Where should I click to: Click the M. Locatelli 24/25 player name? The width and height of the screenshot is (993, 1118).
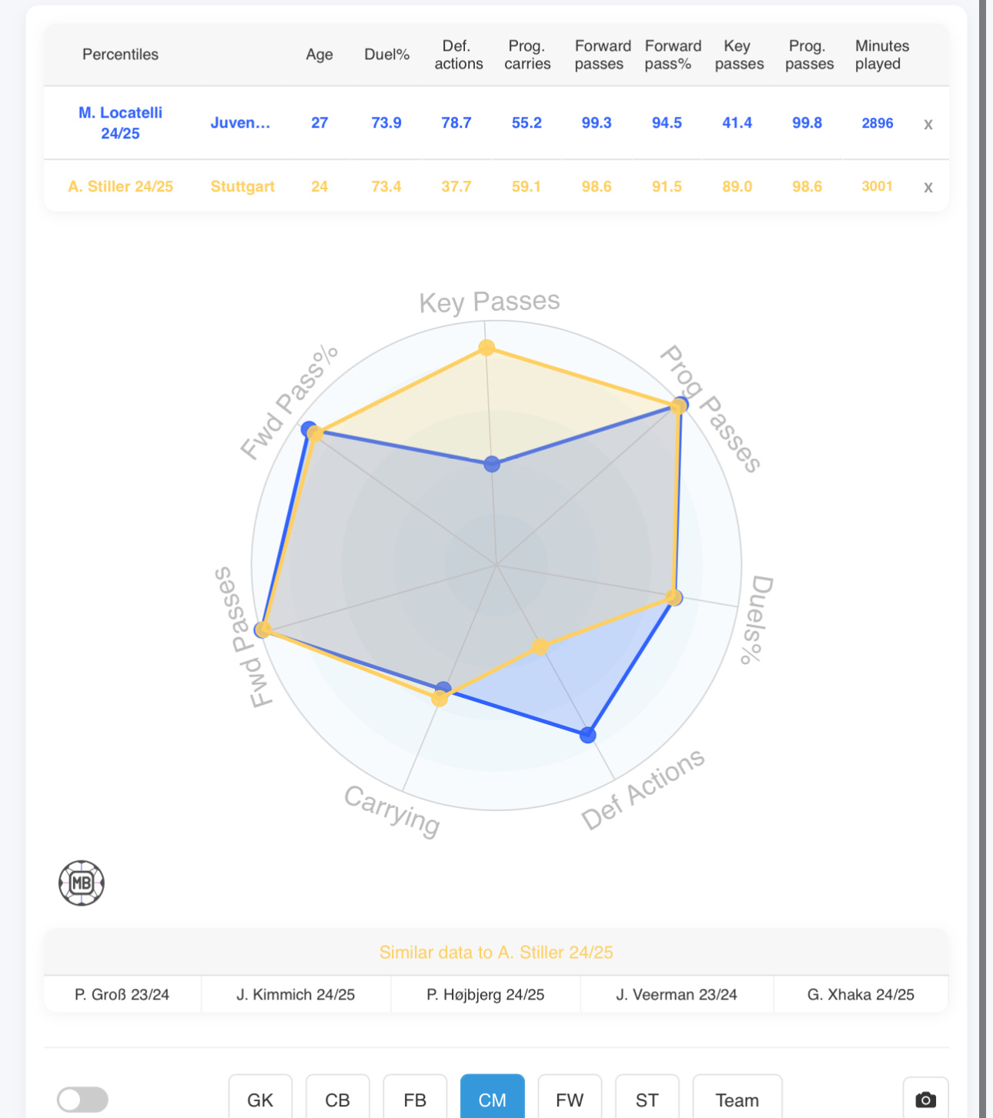pos(121,123)
